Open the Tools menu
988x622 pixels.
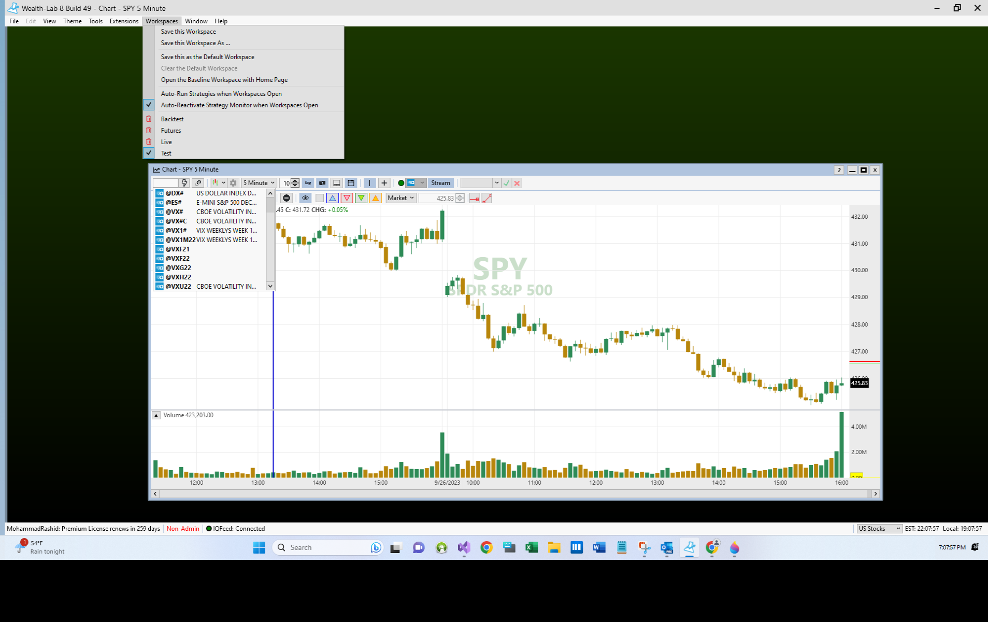coord(95,21)
